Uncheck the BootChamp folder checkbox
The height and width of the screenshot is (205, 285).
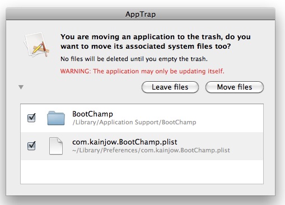pos(31,118)
